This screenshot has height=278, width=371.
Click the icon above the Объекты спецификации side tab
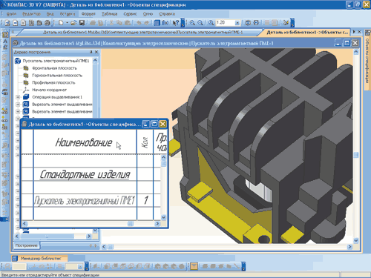[x=367, y=33]
